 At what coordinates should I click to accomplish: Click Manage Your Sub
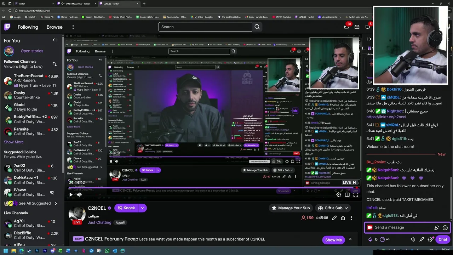(x=291, y=208)
